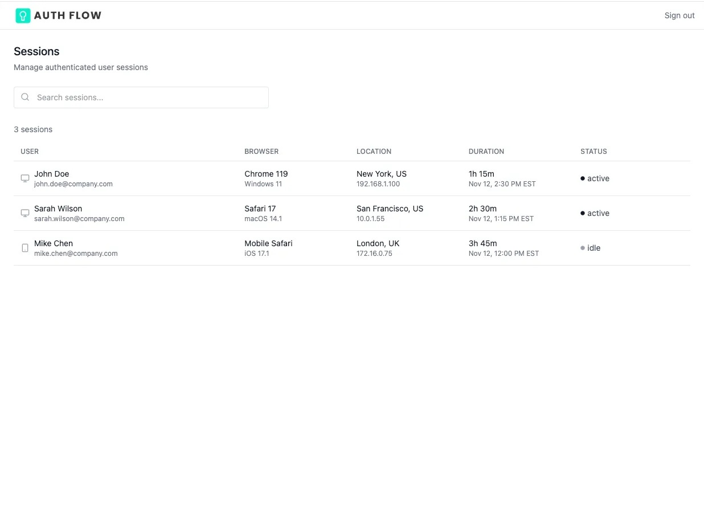
Task: Click the magnifier icon in search field
Action: 25,97
